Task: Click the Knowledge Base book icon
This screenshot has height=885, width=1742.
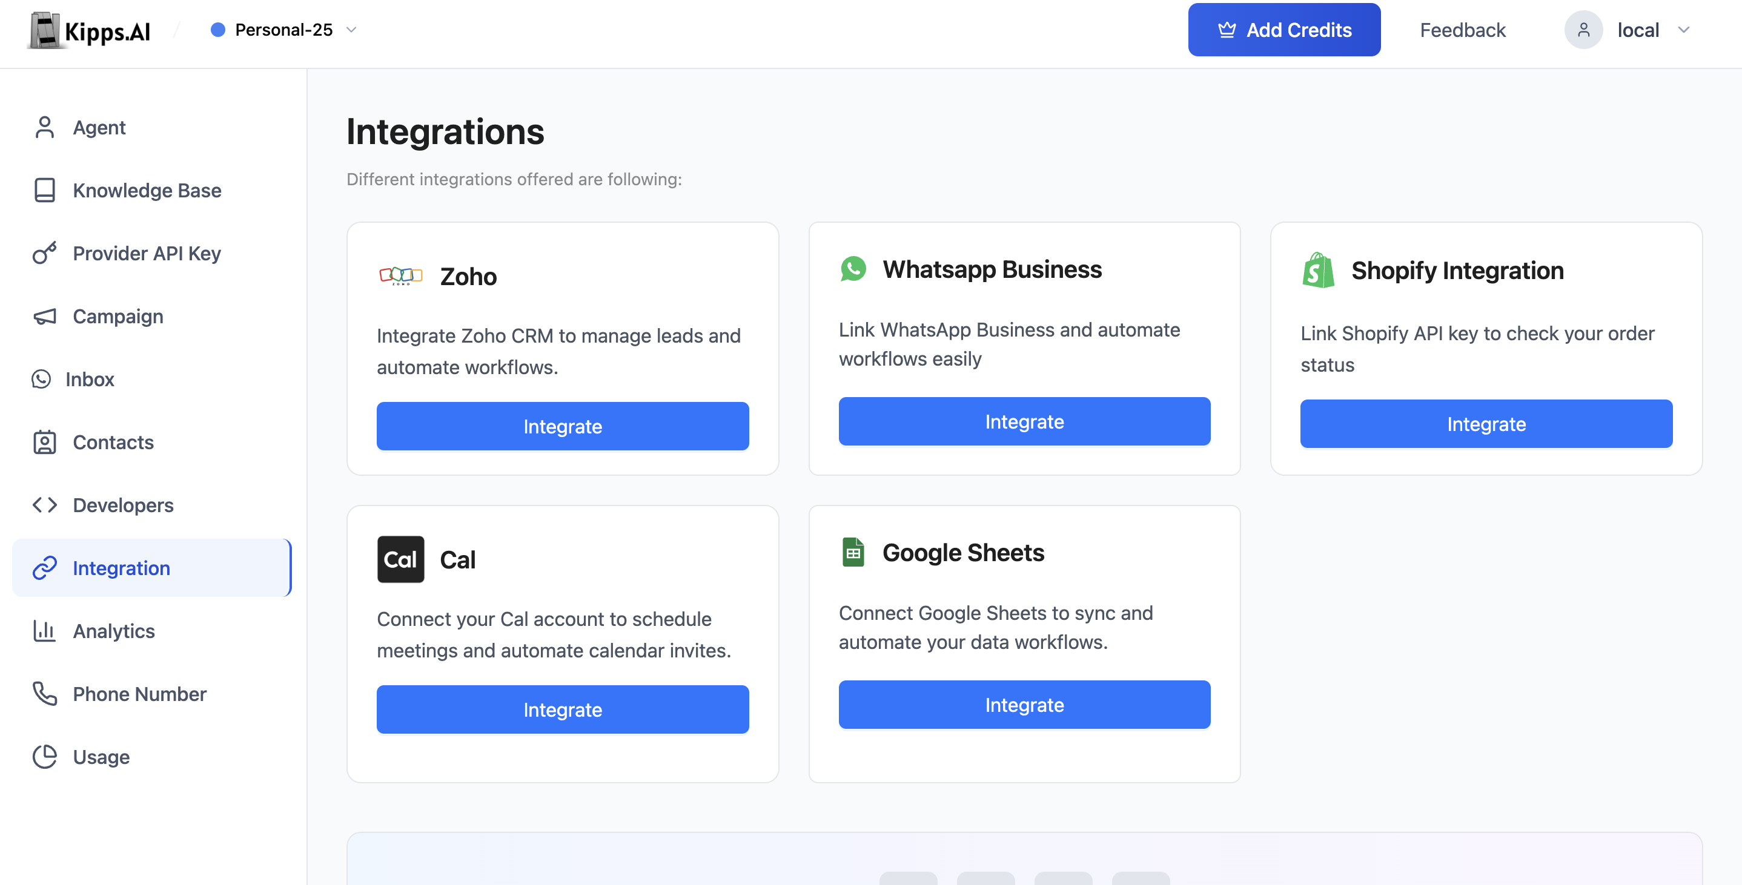Action: (x=45, y=190)
